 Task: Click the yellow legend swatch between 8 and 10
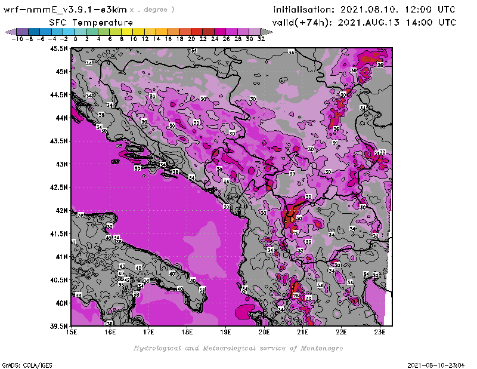(x=127, y=32)
